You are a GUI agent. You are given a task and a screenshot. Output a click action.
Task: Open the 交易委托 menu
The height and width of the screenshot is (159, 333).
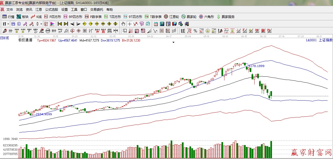point(96,9)
